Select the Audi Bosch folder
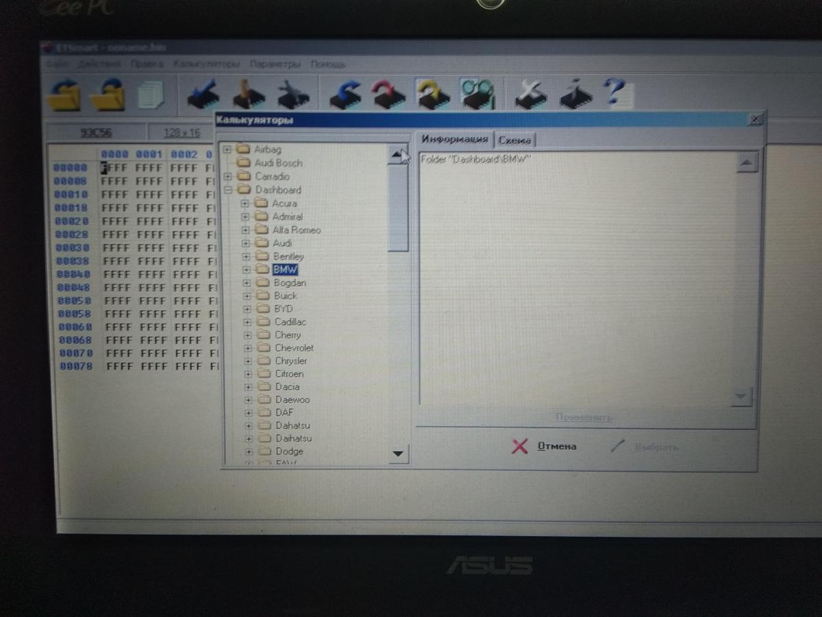Viewport: 822px width, 617px height. [278, 163]
